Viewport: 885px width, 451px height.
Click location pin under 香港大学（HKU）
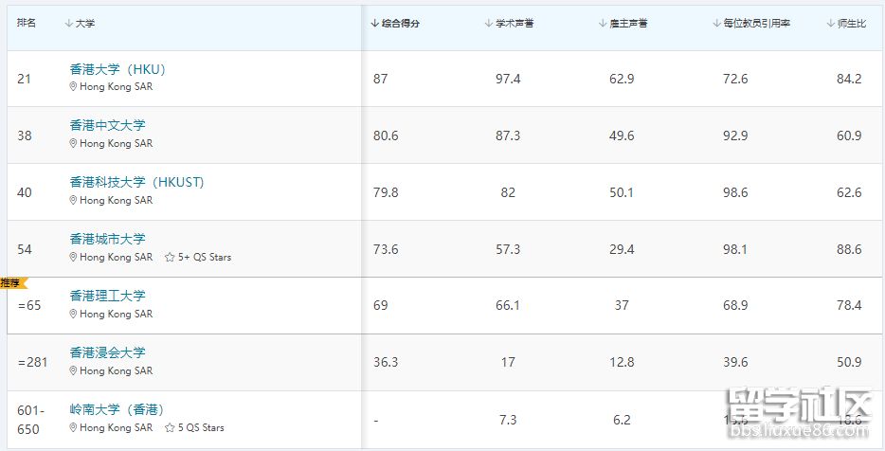[73, 87]
